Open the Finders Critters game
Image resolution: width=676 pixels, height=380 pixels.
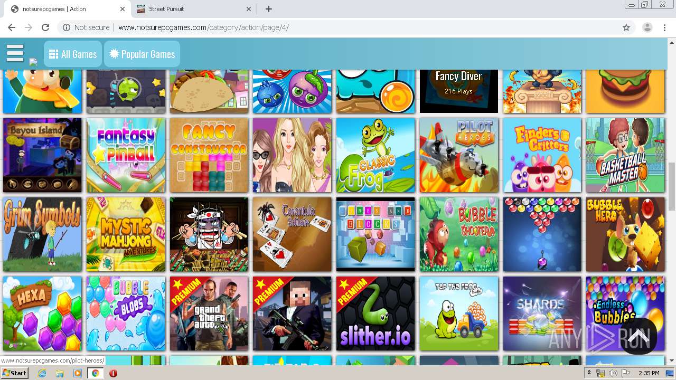(542, 155)
